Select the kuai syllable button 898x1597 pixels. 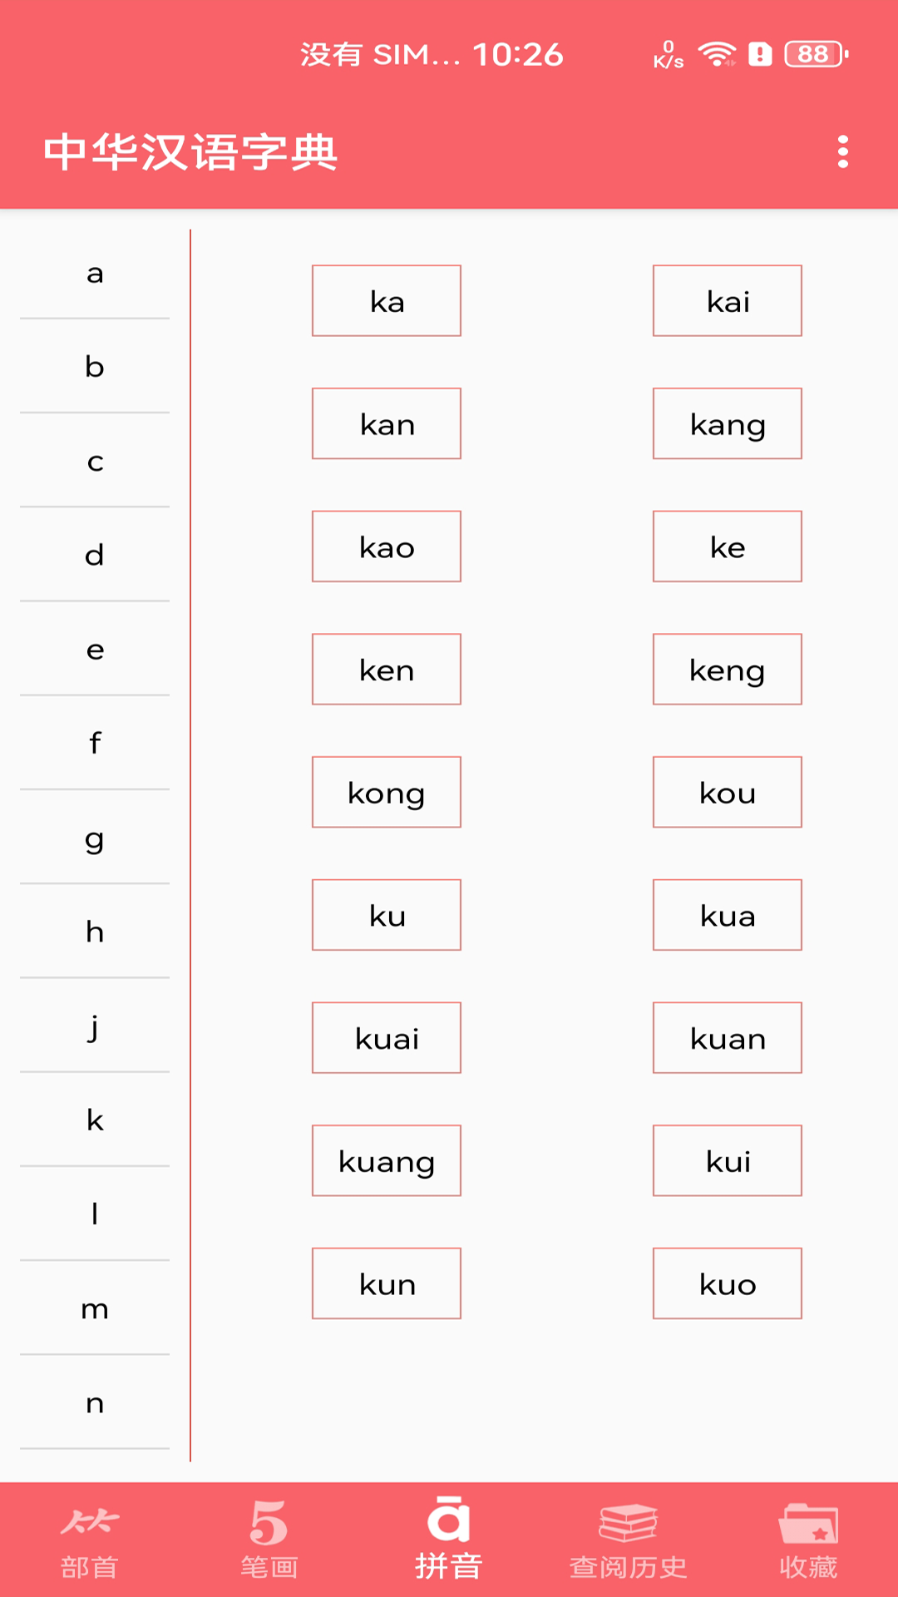(386, 1037)
